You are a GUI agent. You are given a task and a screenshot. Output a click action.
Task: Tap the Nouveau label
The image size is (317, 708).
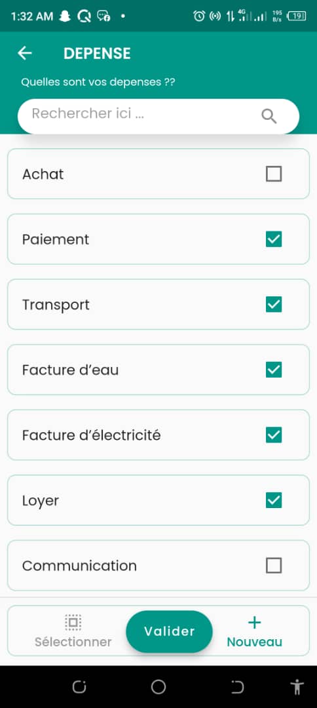tap(254, 642)
